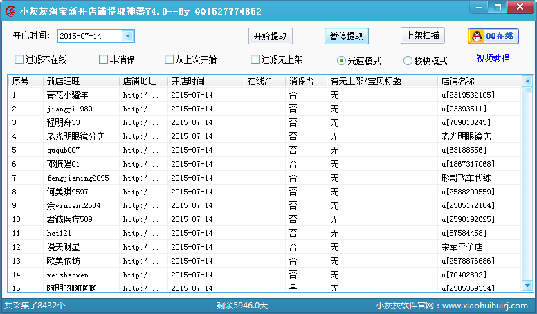Viewport: 537px width, 314px height.
Task: Toggle the 非消保 checkbox
Action: (x=104, y=59)
